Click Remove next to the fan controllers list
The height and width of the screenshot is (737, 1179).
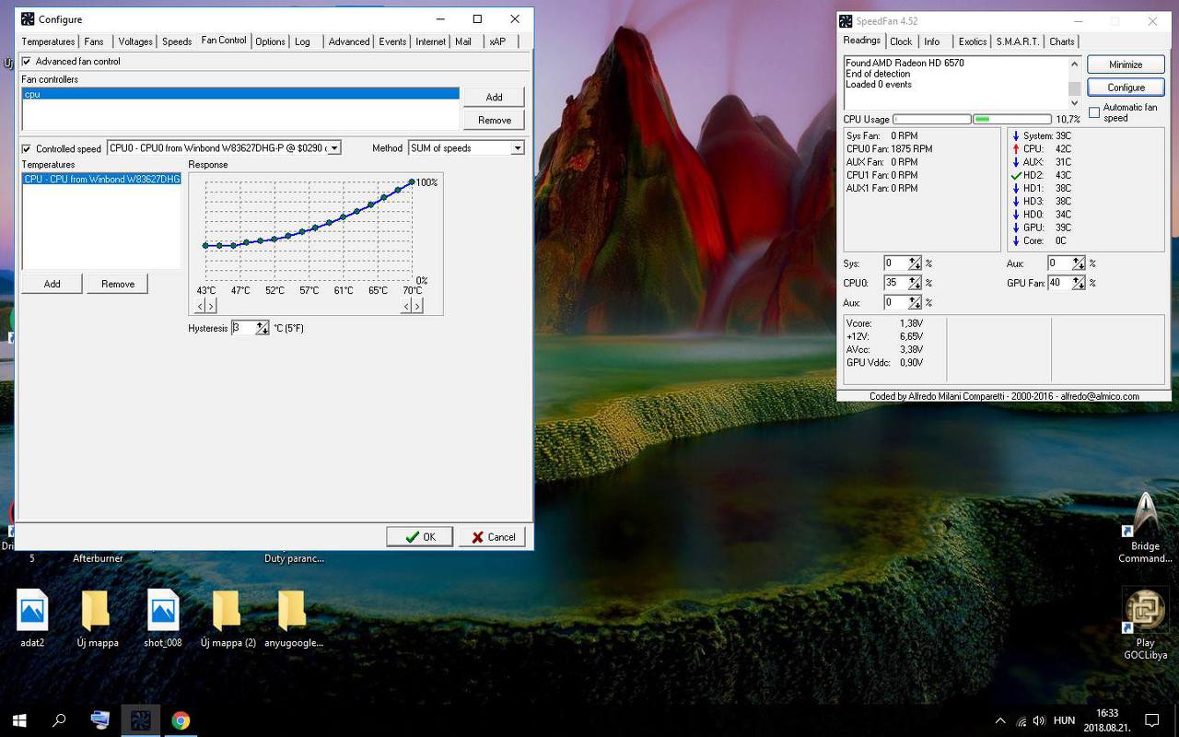tap(494, 120)
